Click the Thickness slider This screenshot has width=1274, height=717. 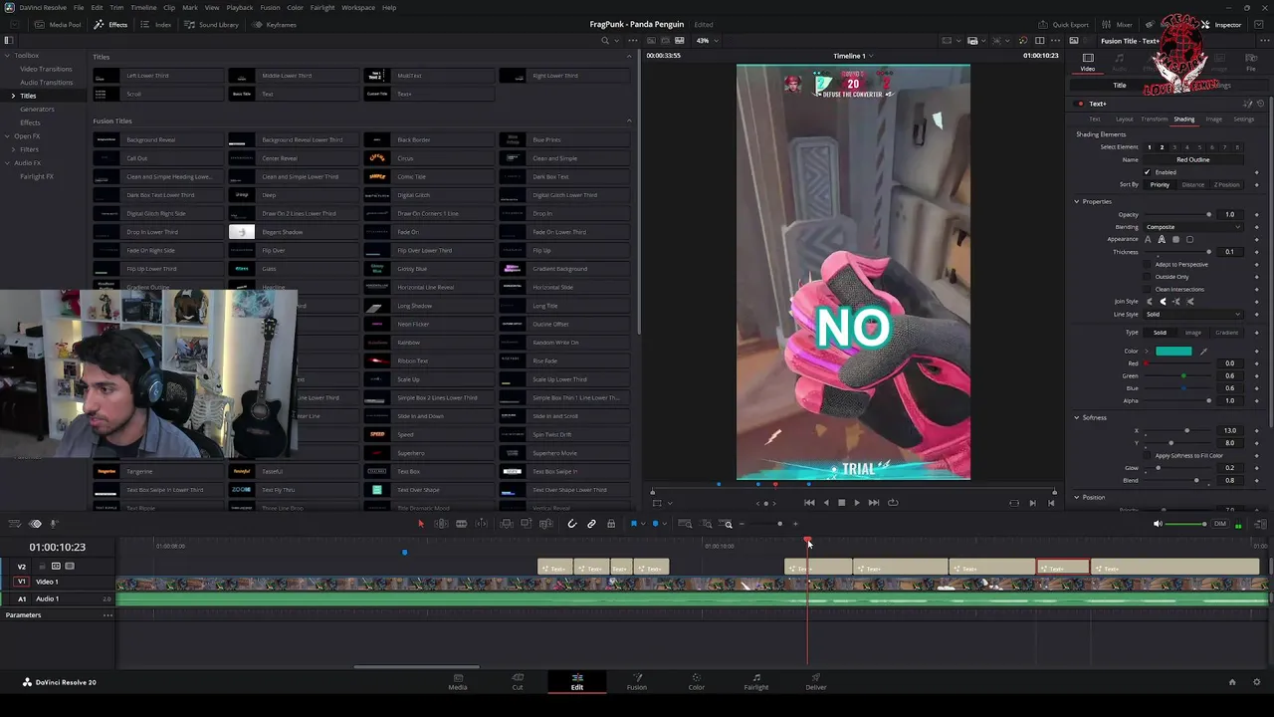(1177, 252)
